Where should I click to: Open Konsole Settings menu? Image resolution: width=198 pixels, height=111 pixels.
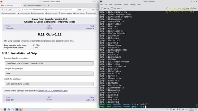[x=133, y=5]
